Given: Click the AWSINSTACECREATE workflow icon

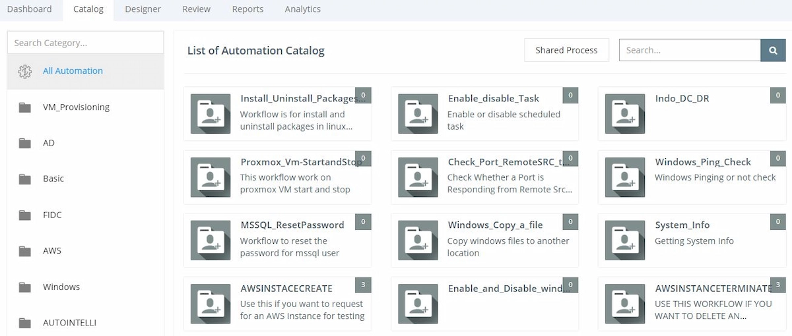Looking at the screenshot, I should [211, 304].
